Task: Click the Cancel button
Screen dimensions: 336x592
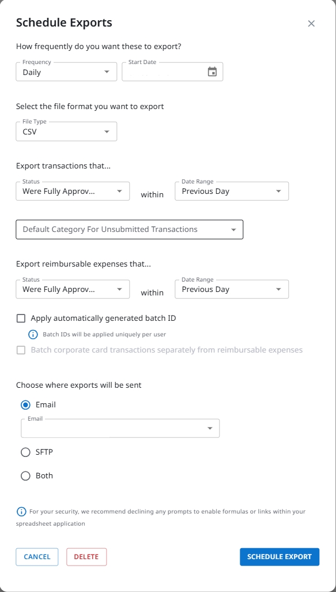Action: pos(37,557)
